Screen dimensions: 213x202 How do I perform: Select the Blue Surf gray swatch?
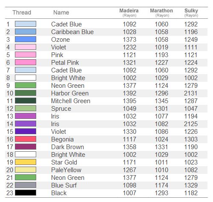[26, 185]
